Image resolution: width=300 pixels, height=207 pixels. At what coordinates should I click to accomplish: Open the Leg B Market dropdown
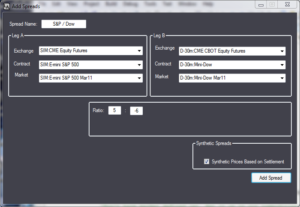click(232, 78)
